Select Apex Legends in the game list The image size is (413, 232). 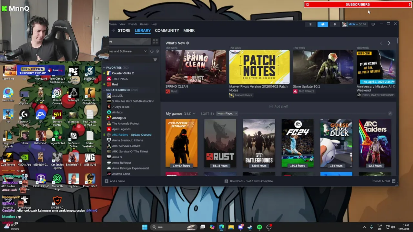[x=121, y=129]
